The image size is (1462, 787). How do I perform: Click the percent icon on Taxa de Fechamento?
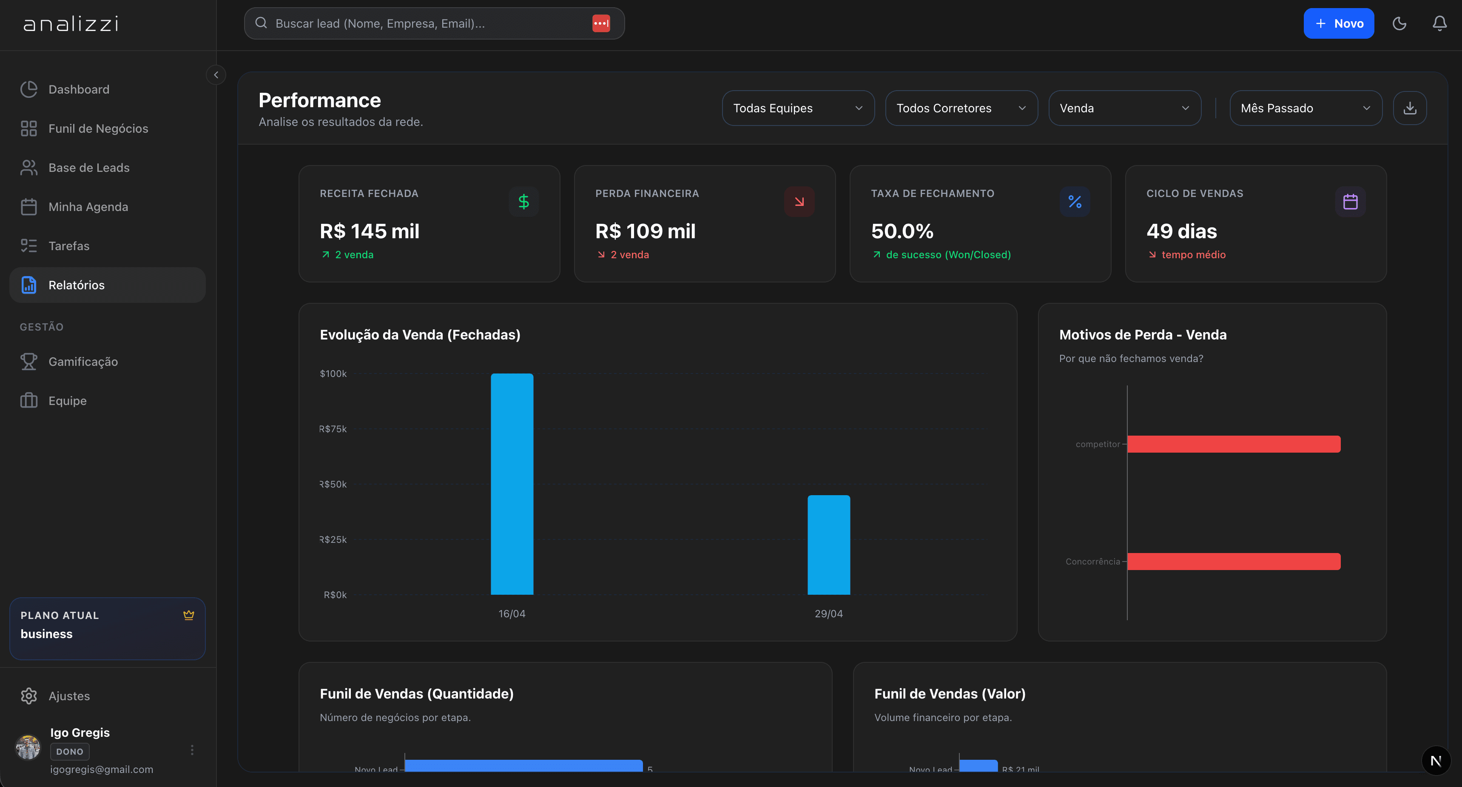(x=1075, y=202)
